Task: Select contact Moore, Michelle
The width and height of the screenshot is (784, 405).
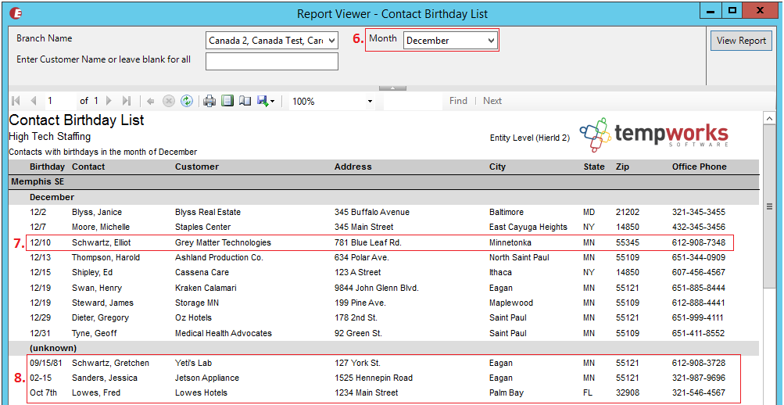Action: (x=101, y=227)
